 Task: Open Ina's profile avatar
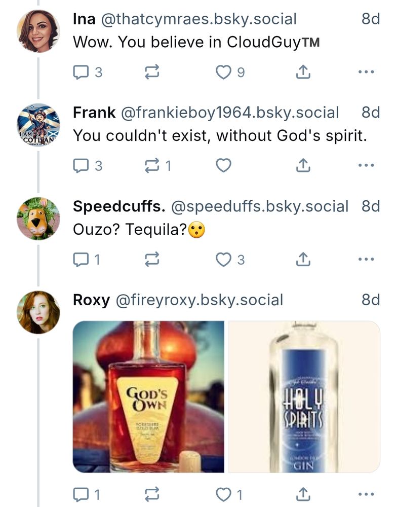tap(38, 31)
